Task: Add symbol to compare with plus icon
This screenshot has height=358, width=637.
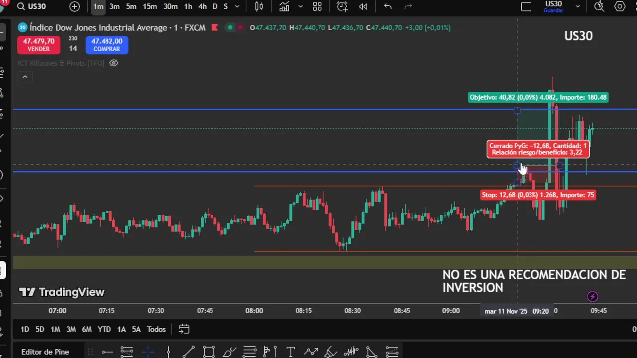Action: (x=74, y=6)
